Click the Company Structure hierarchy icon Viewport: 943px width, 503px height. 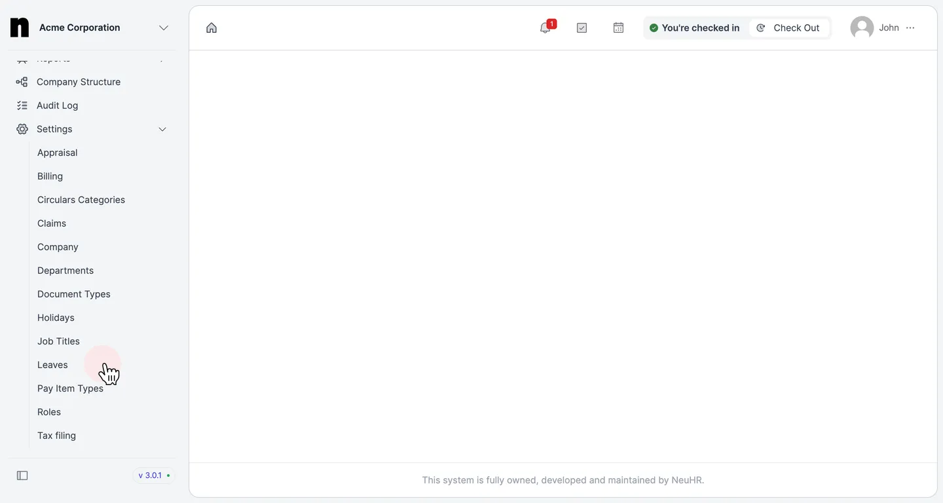[x=22, y=82]
